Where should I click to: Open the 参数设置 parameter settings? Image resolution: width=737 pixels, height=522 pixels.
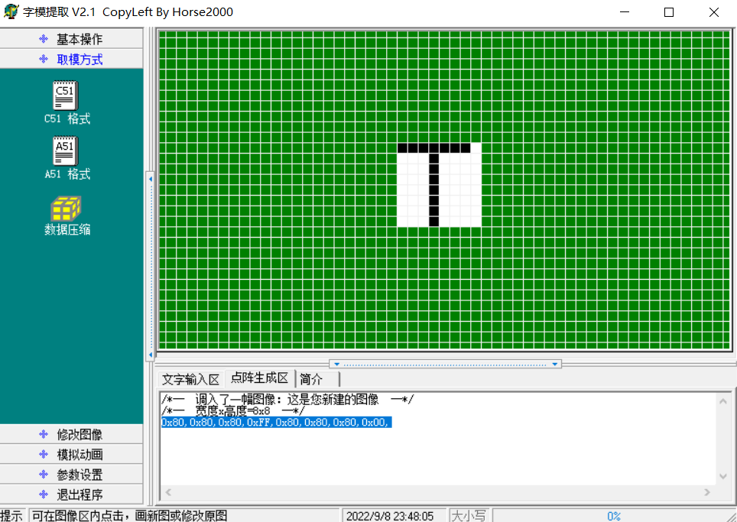click(x=73, y=474)
